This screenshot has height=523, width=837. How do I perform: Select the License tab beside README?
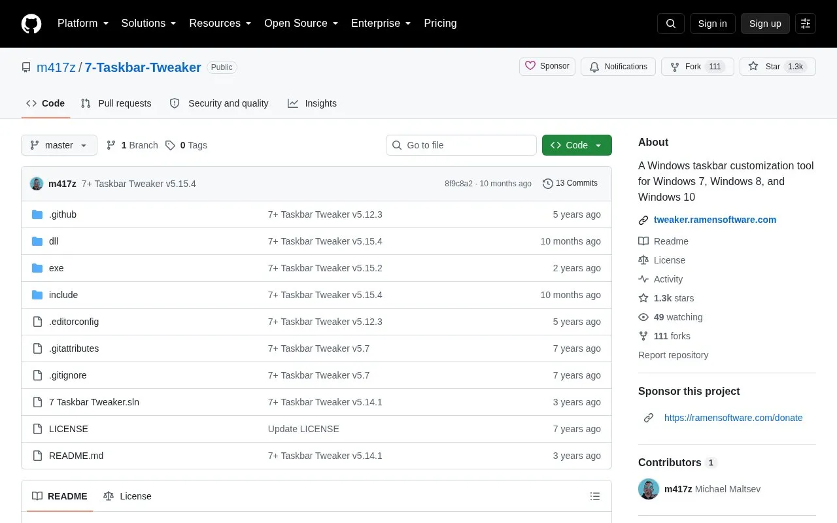(x=128, y=496)
